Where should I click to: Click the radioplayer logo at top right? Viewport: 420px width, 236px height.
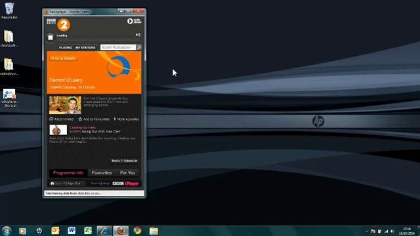[134, 21]
